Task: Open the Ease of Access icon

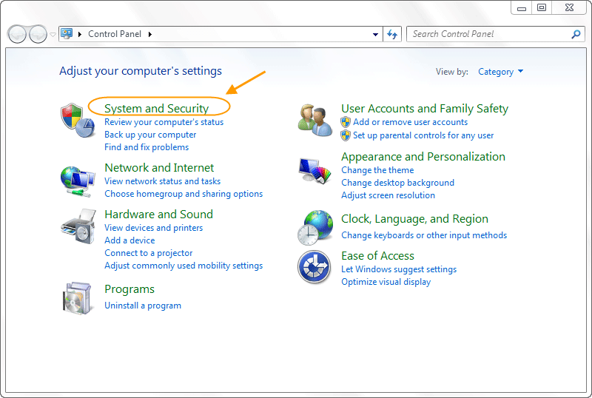Action: (314, 266)
